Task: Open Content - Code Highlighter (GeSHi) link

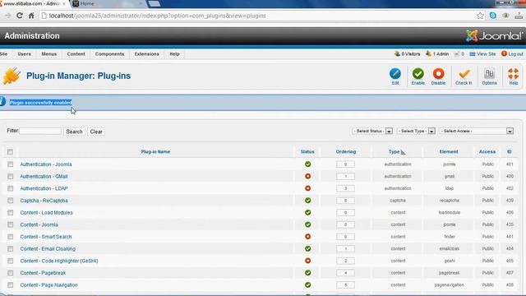Action: coord(59,261)
